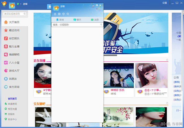
Task: Click the 官网首页 link
Action: tap(12, 99)
